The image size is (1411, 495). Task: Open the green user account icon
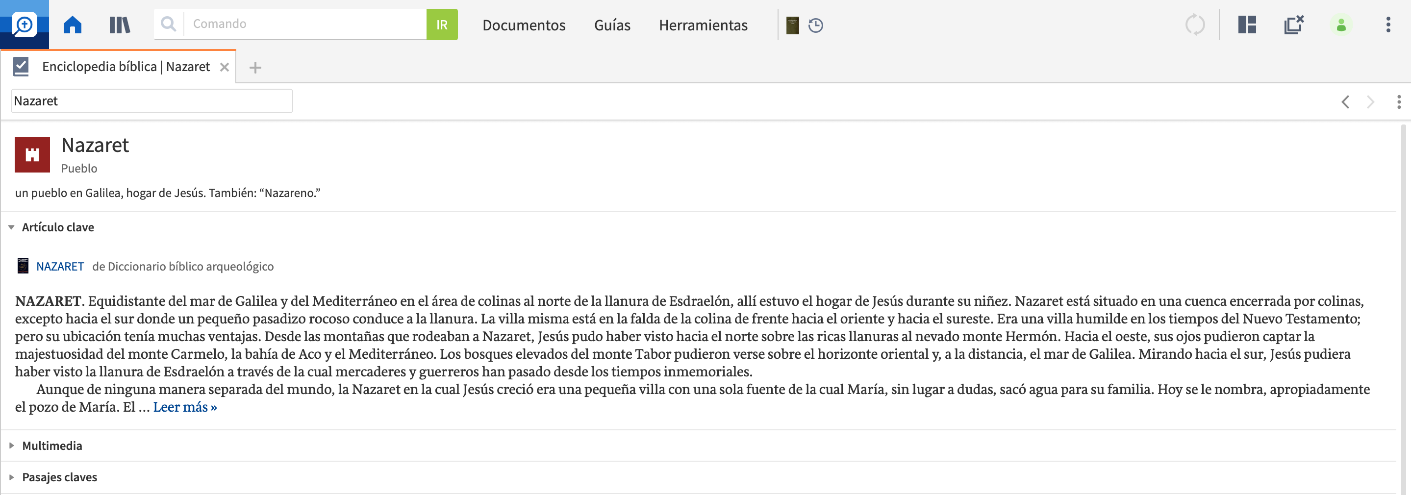click(1341, 25)
